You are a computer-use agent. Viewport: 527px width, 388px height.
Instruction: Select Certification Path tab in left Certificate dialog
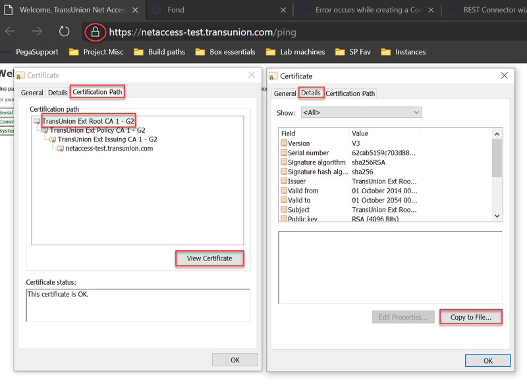point(97,92)
